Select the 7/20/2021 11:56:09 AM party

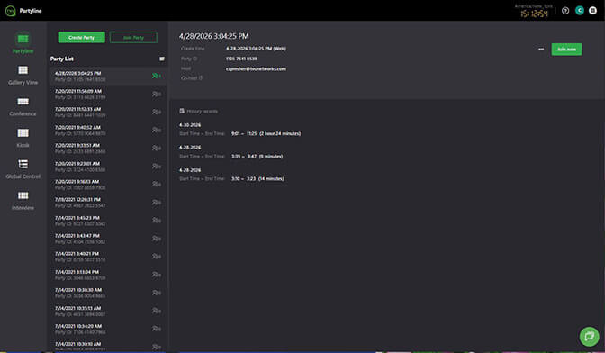[108, 95]
